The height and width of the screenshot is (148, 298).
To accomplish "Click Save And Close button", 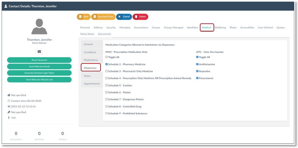I will (103, 17).
